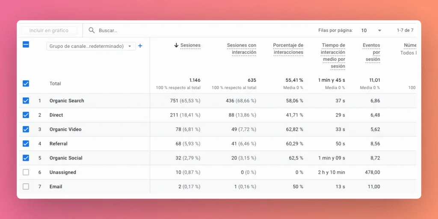The height and width of the screenshot is (219, 438).
Task: Enable the Unassigned row checkbox
Action: click(x=26, y=172)
